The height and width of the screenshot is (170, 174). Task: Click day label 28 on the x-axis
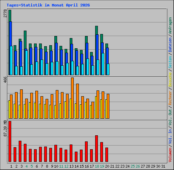coord(148,166)
